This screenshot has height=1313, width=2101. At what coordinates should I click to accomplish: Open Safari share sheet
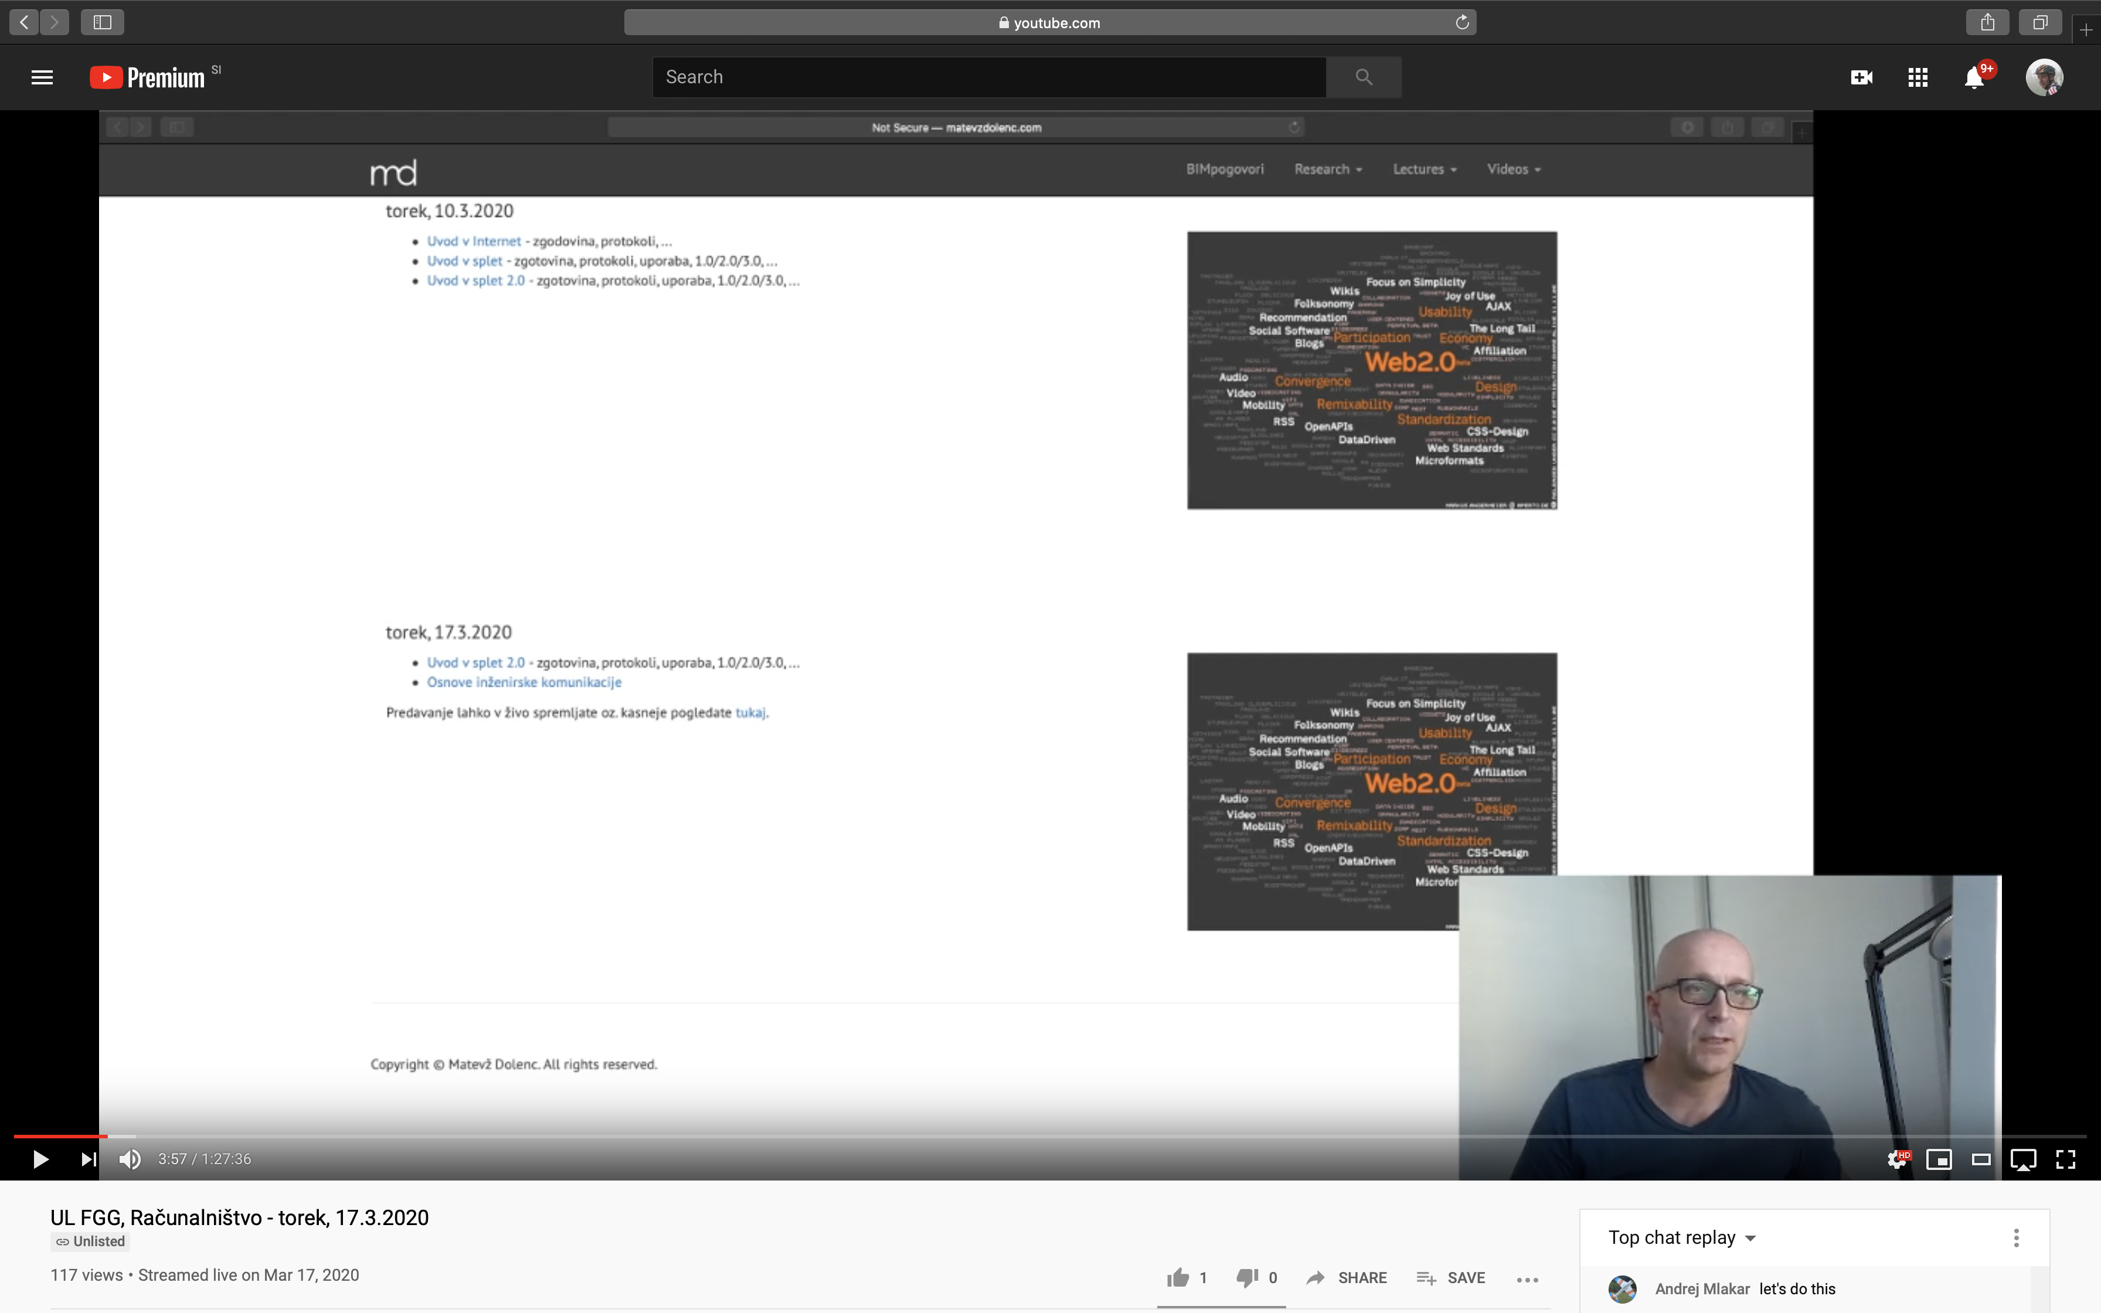[1987, 23]
